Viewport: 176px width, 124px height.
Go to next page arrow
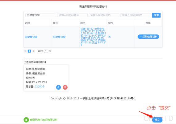pos(33,51)
